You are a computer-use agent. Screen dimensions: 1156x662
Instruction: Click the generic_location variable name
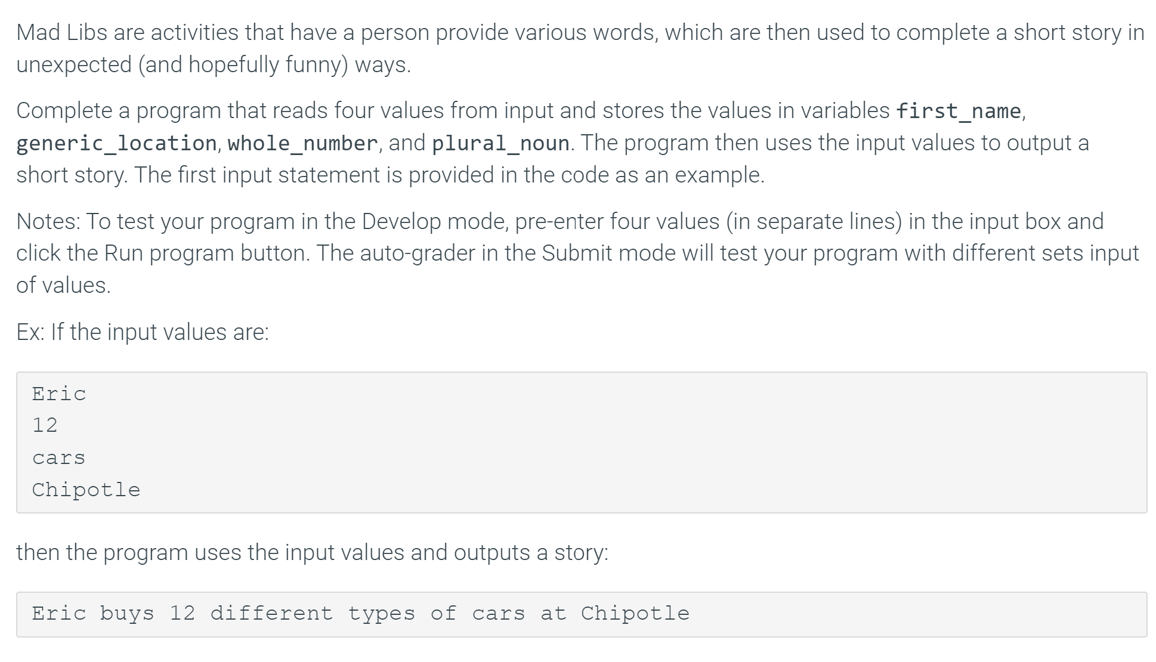(x=116, y=143)
